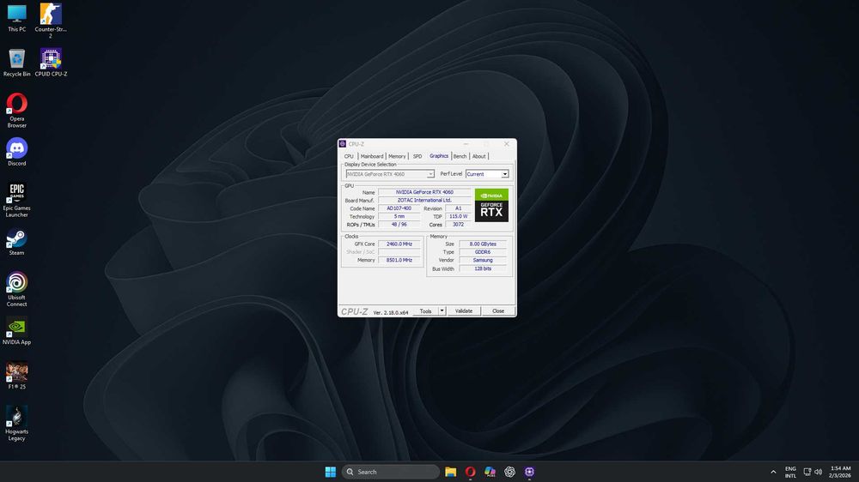Open the This PC desktop icon
The image size is (859, 482).
pyautogui.click(x=16, y=18)
